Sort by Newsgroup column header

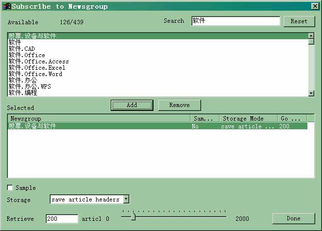pos(99,119)
